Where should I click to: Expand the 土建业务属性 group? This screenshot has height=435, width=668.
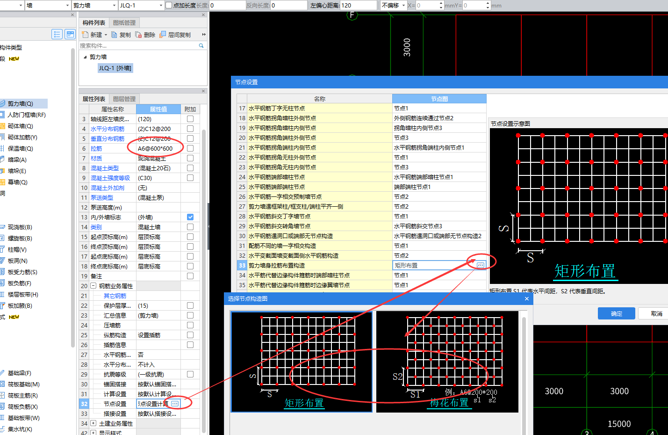[x=93, y=423]
